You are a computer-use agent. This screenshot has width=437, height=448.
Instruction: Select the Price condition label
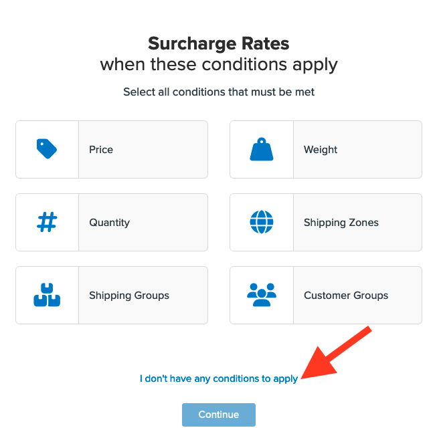pyautogui.click(x=101, y=150)
